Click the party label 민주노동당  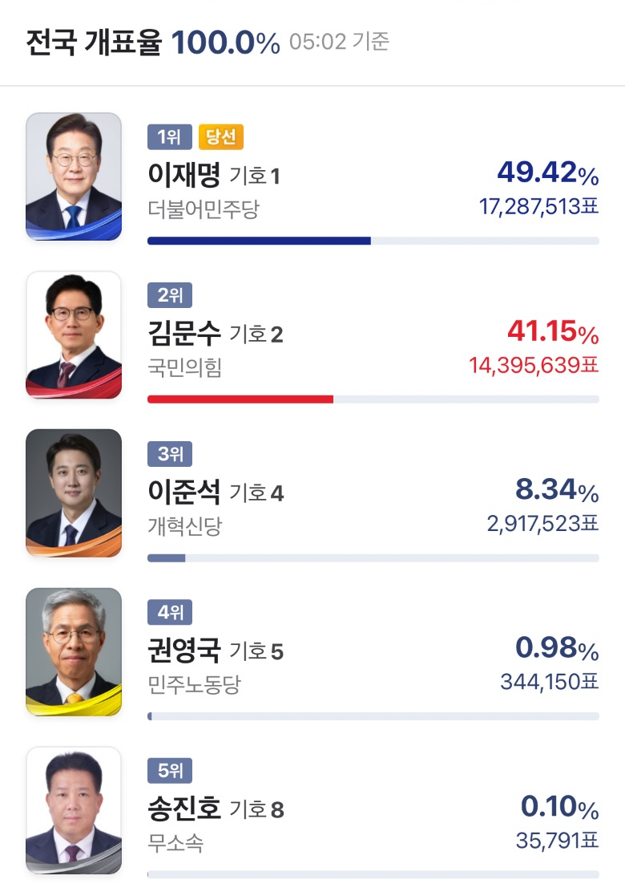click(x=195, y=684)
